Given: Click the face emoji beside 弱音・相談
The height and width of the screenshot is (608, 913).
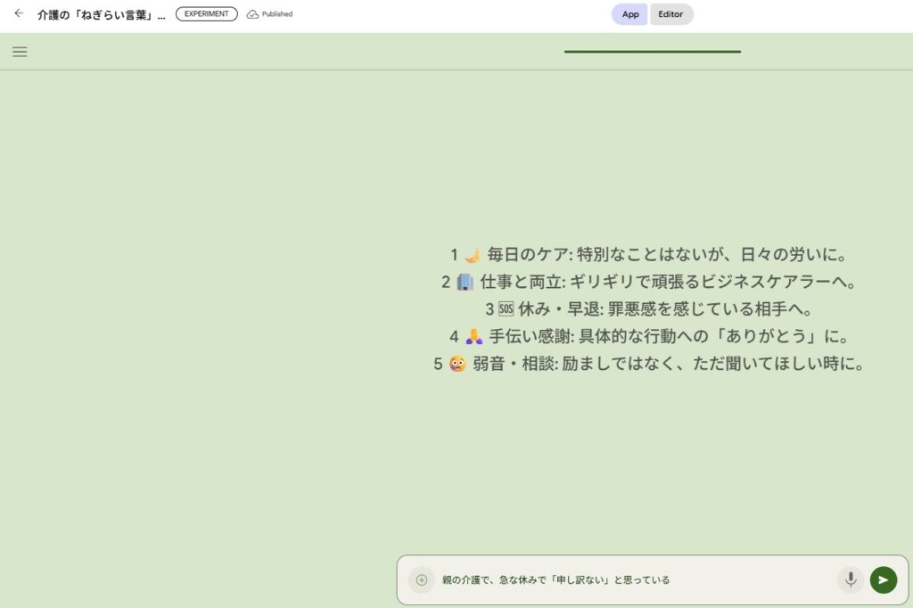Looking at the screenshot, I should (457, 364).
